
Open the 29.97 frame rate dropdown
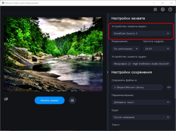157,49
